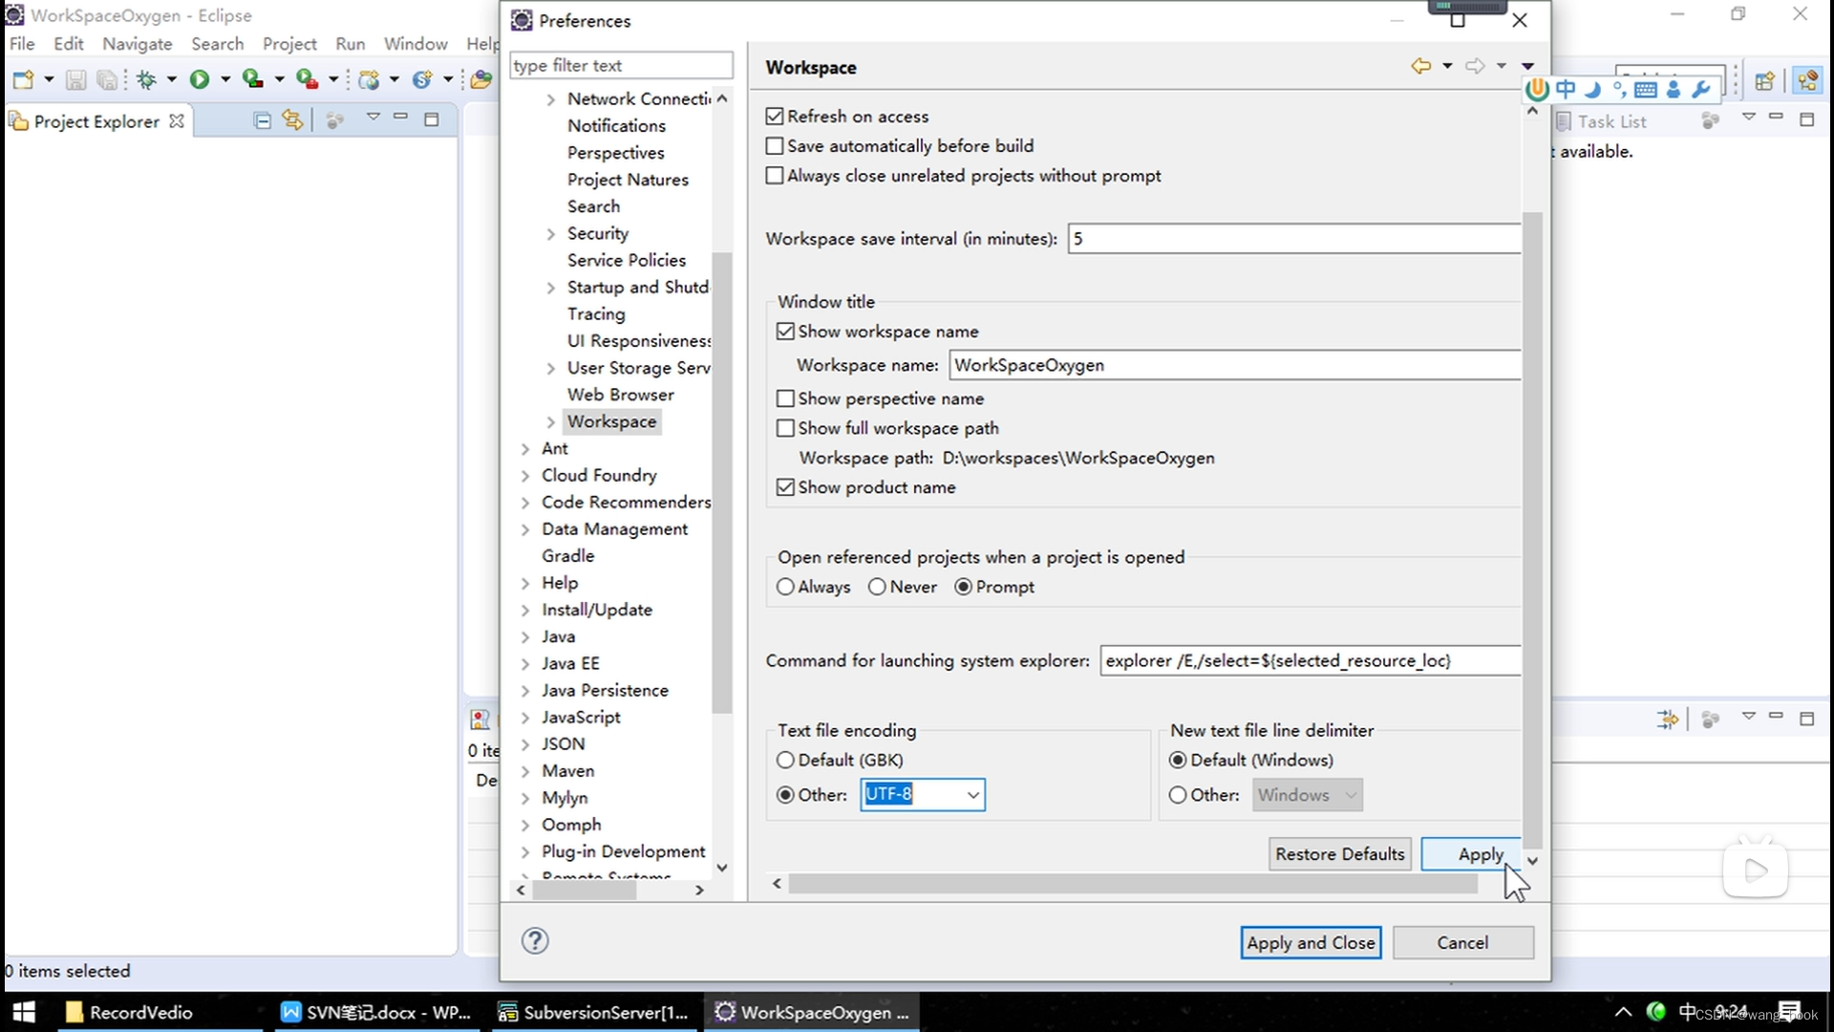1834x1032 pixels.
Task: Enable Show perspective name checkbox
Action: click(785, 398)
